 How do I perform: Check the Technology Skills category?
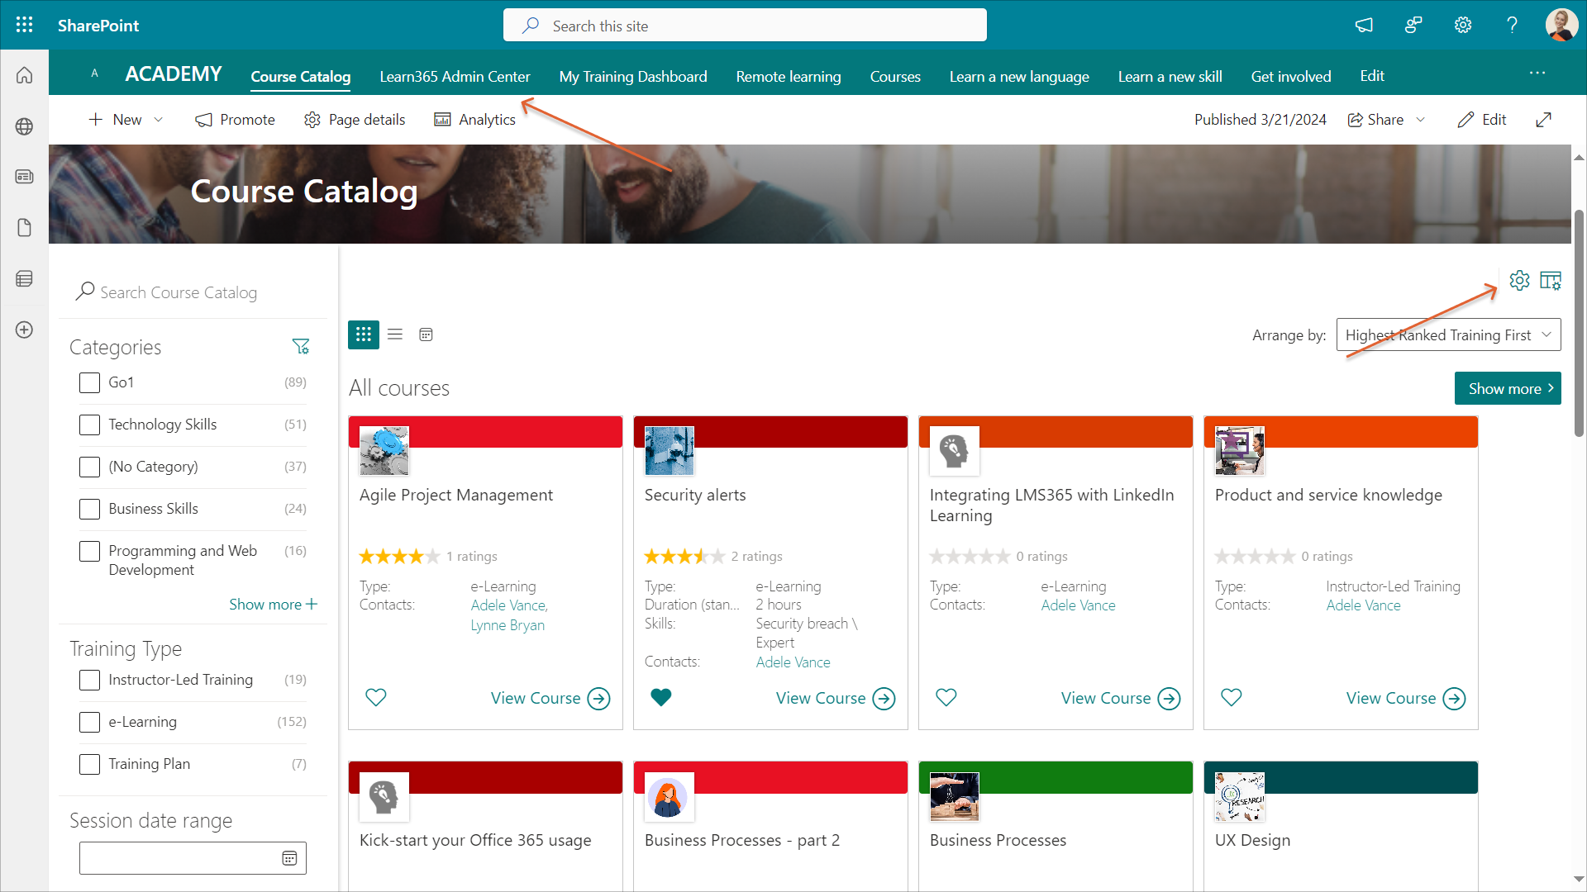89,425
